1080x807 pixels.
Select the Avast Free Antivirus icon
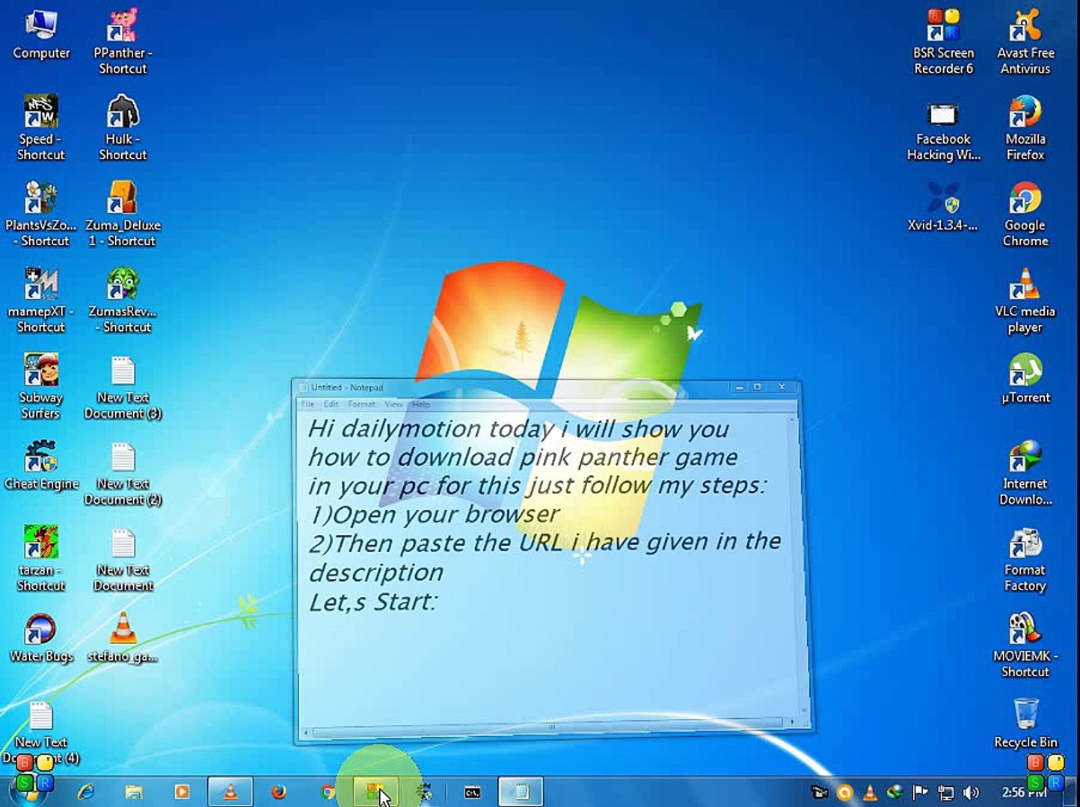(x=1025, y=43)
